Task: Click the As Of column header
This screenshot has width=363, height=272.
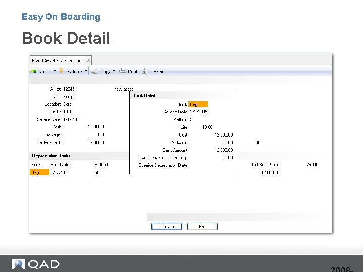Action: pyautogui.click(x=312, y=165)
